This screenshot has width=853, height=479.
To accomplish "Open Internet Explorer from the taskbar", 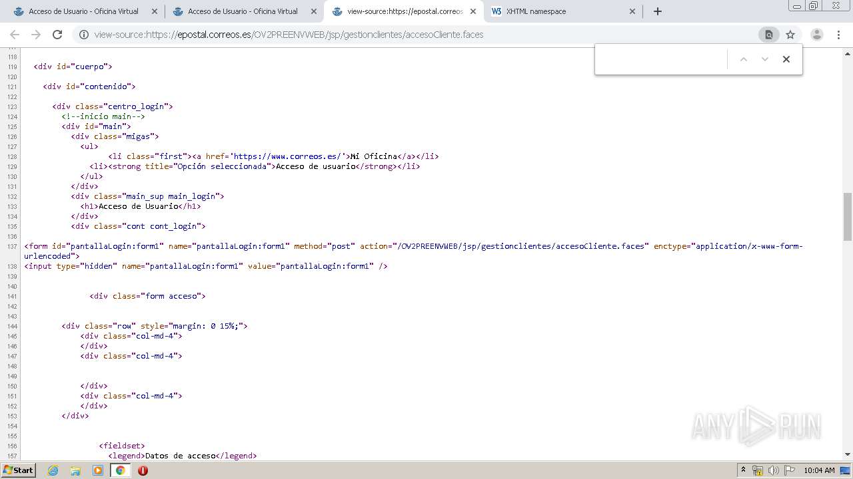I will coord(53,470).
